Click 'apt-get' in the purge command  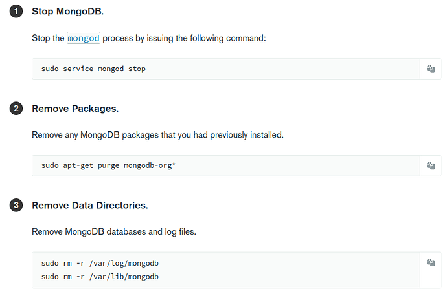pos(80,166)
